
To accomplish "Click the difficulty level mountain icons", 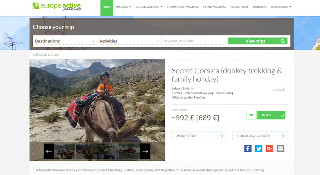I will click(279, 90).
